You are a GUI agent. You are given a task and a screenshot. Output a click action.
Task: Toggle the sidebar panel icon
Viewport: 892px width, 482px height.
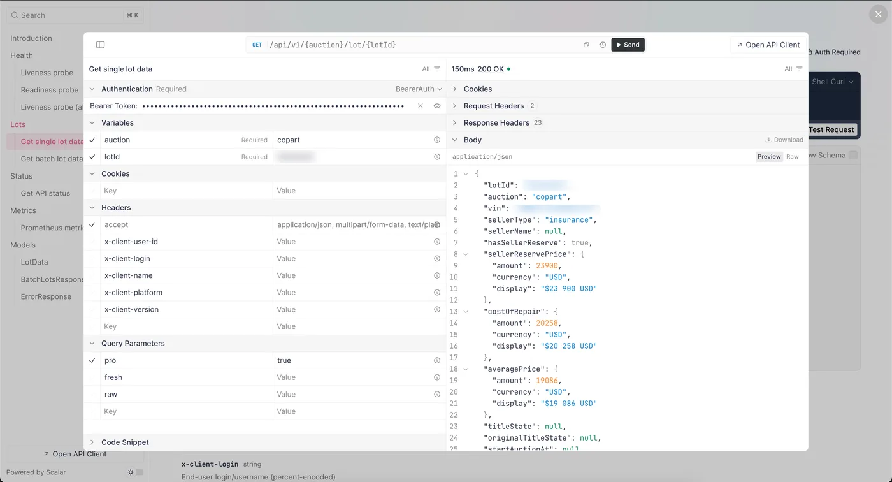[x=100, y=45]
